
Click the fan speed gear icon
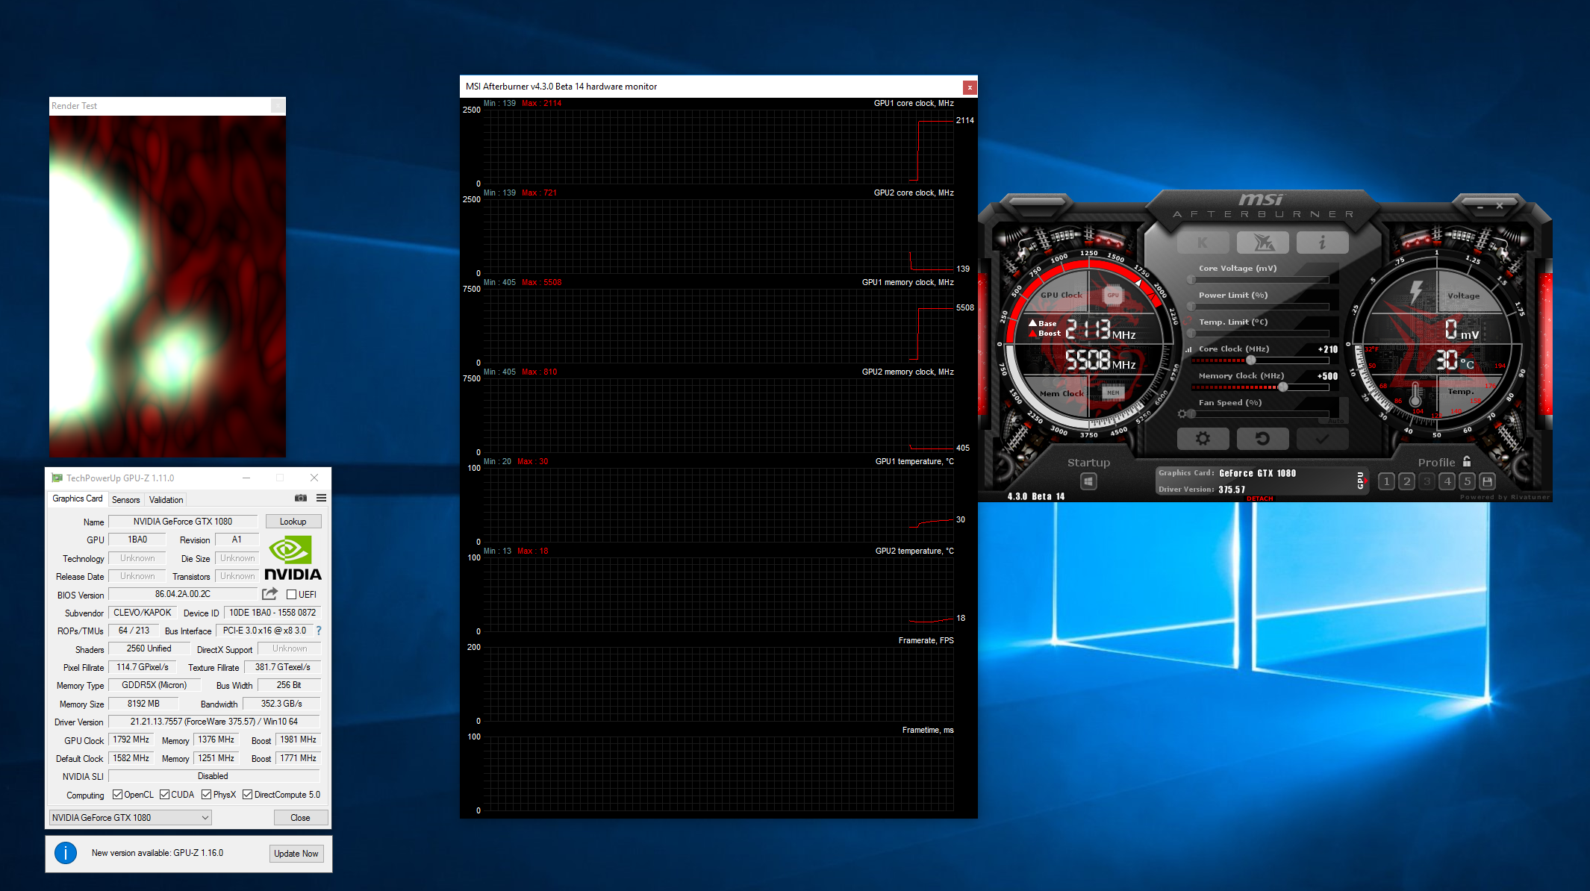coord(1182,414)
